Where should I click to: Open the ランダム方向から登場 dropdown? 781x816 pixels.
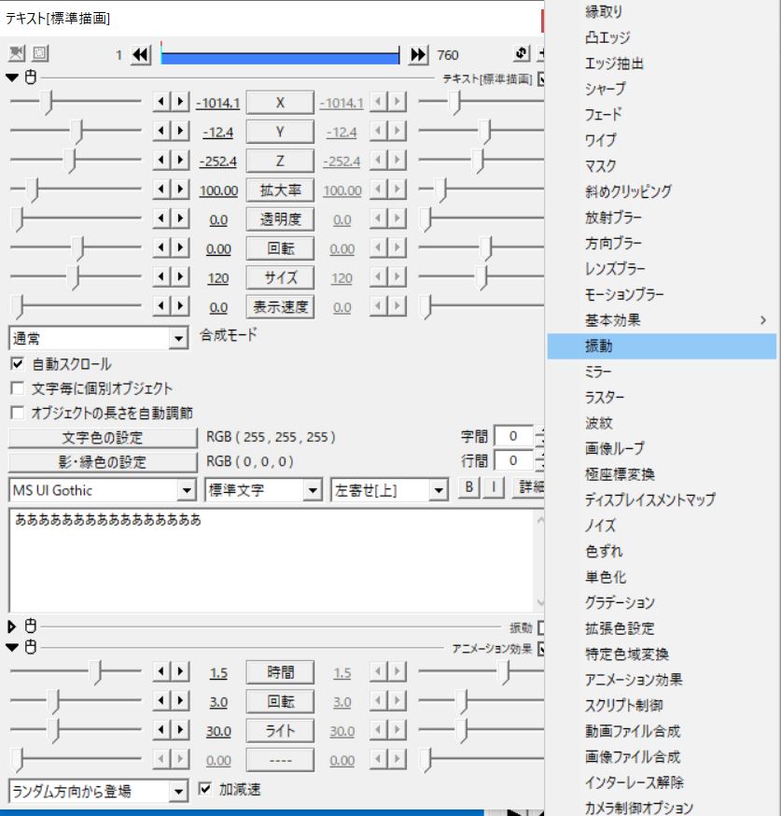pos(98,791)
